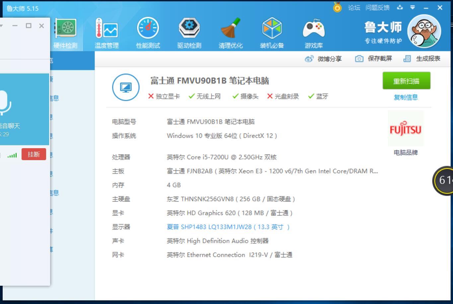Maximize the voice chat window
453x304 pixels.
click(x=29, y=26)
